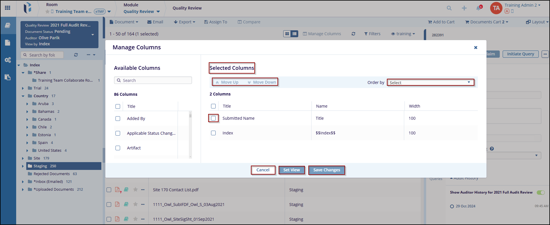Click the plus add icon in header

click(x=464, y=8)
